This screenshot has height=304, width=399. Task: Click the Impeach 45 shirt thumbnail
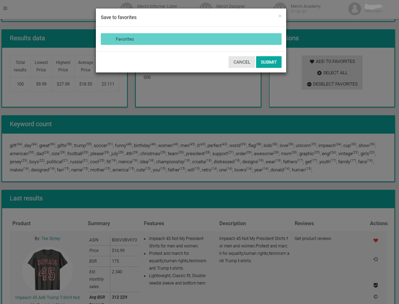point(48,269)
